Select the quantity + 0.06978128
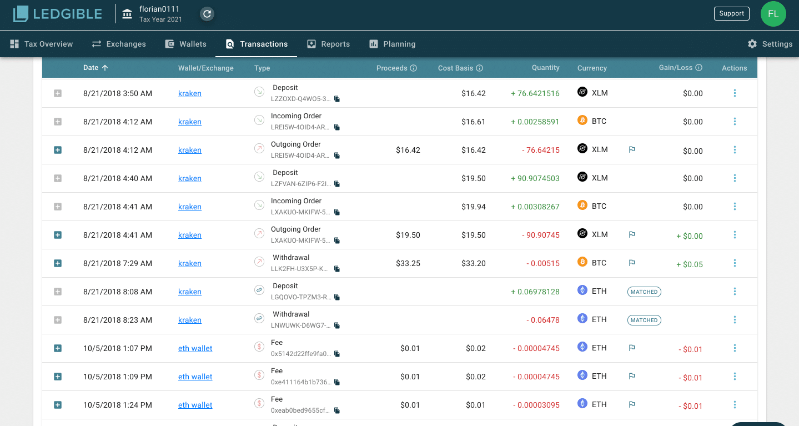 click(x=535, y=292)
